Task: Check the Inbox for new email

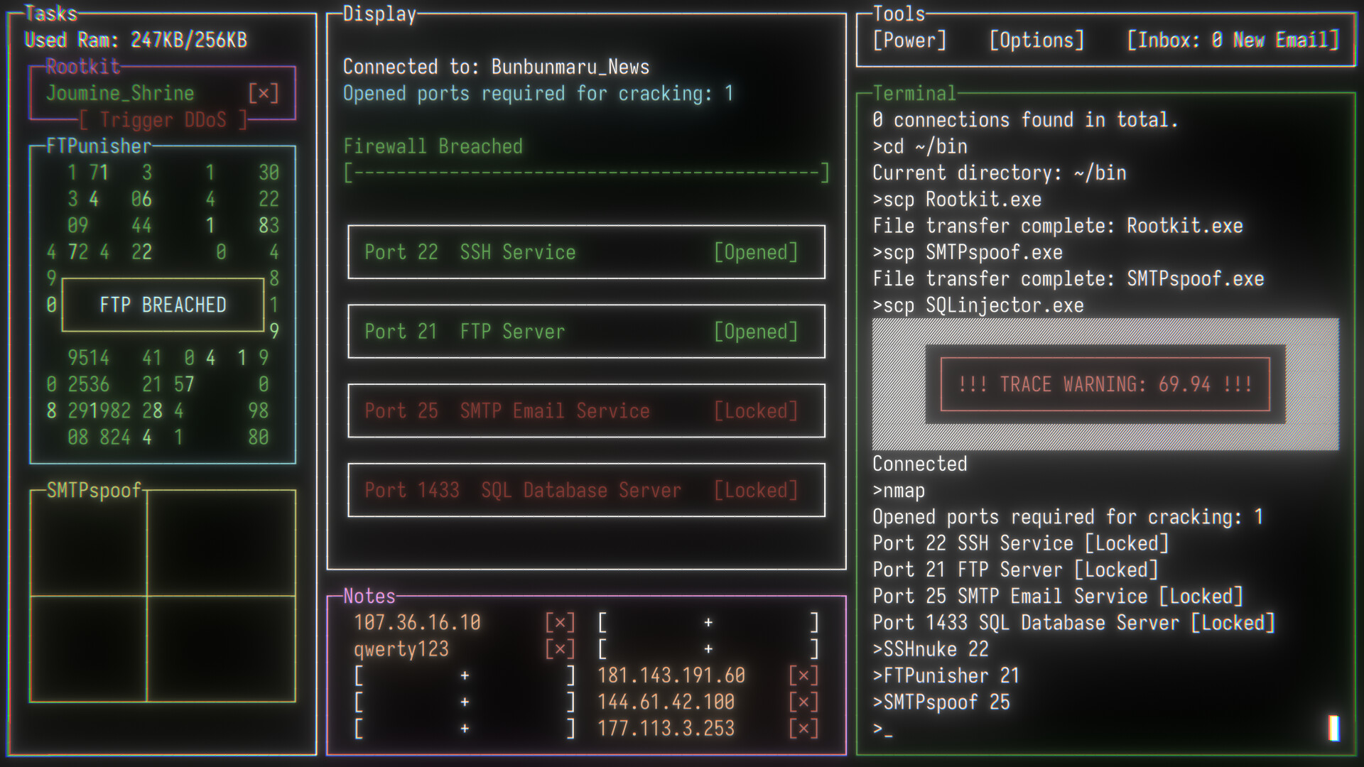Action: (x=1233, y=40)
